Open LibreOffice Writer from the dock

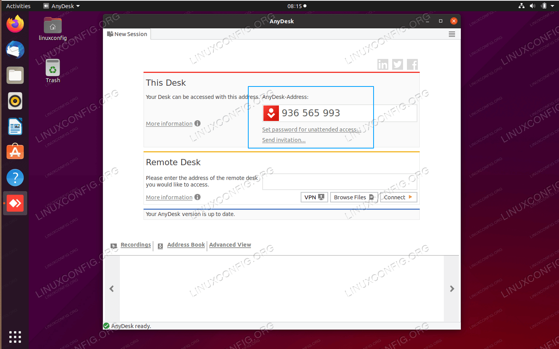point(15,126)
